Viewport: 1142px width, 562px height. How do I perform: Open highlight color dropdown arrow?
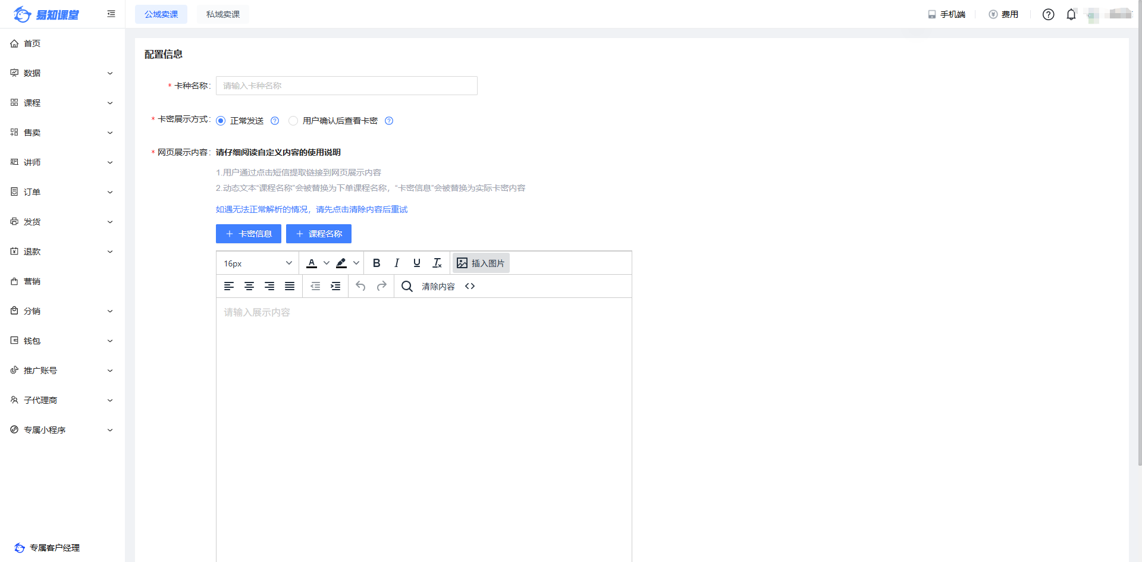(356, 263)
